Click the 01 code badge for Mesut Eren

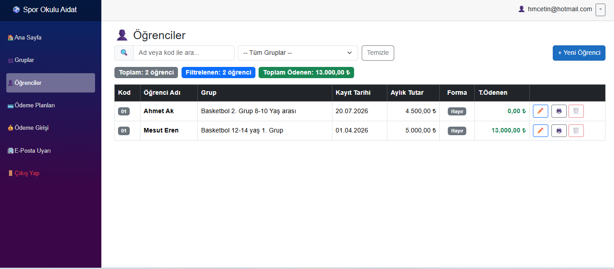[x=124, y=131]
